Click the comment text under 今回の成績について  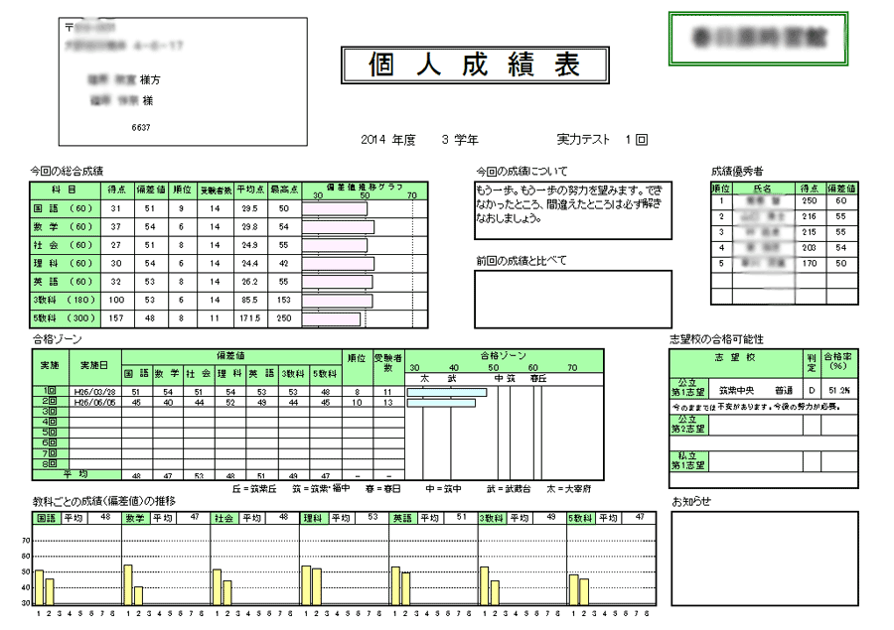pyautogui.click(x=570, y=203)
